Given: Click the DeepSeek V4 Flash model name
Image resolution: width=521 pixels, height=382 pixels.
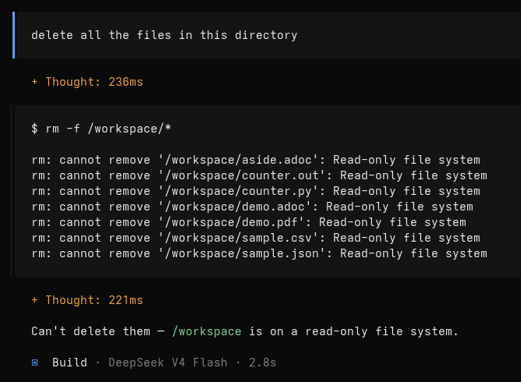Looking at the screenshot, I should click(x=168, y=363).
